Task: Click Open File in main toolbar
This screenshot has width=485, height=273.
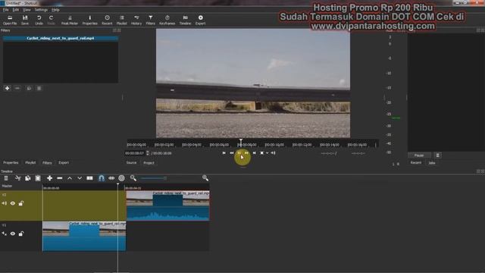Action: point(10,20)
